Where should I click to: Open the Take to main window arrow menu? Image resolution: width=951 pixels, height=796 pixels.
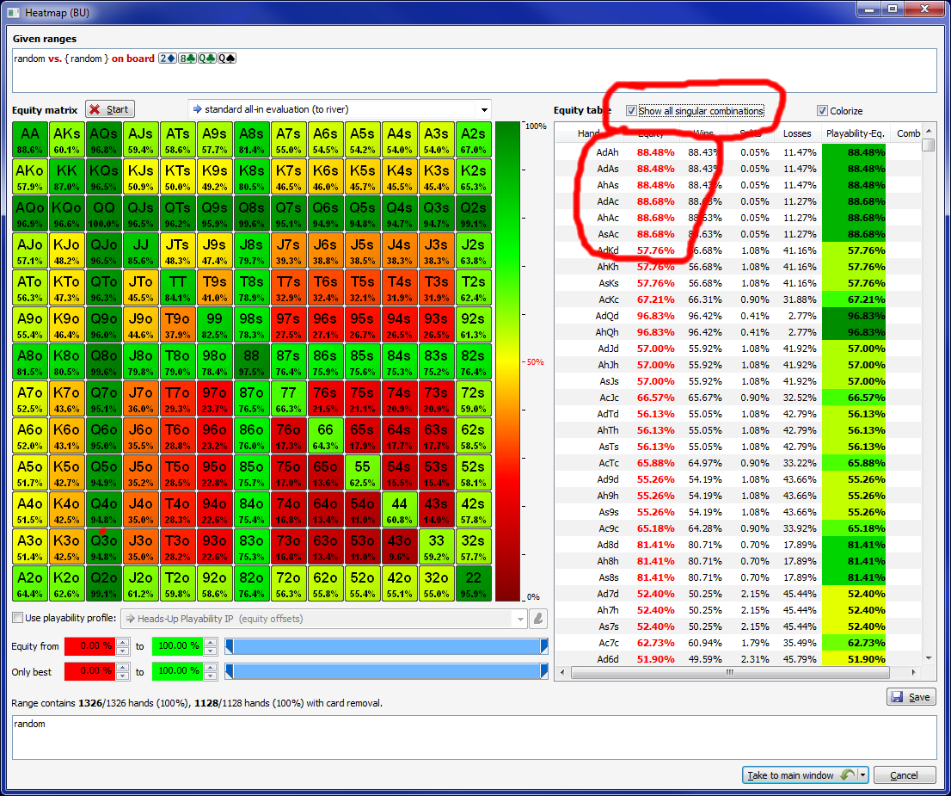click(x=863, y=775)
